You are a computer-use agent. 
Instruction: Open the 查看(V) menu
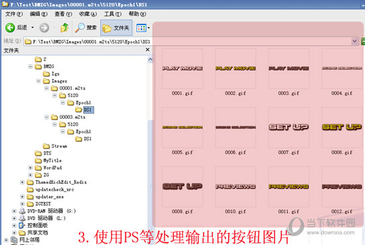click(63, 14)
